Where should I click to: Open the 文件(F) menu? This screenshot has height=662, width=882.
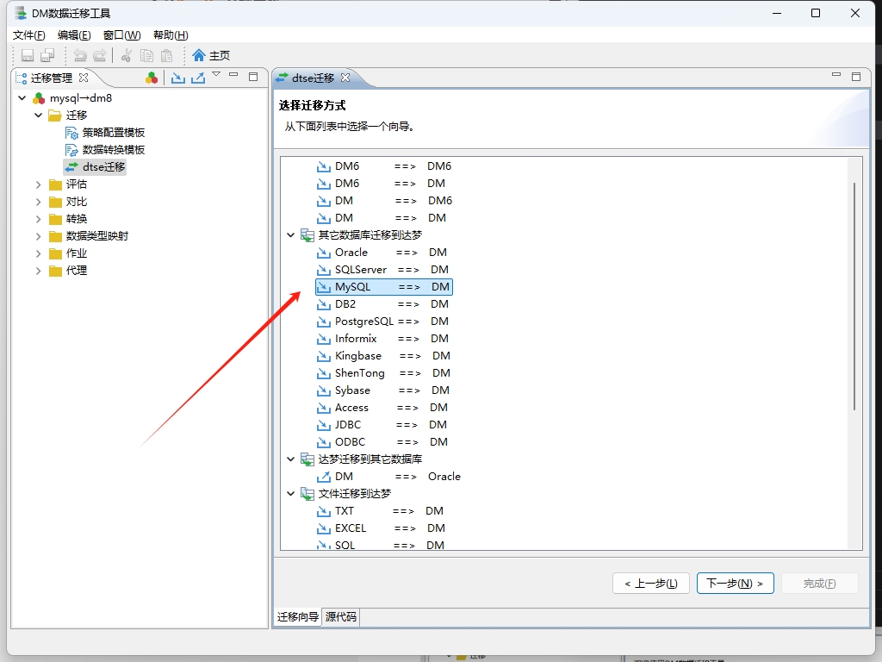click(28, 34)
